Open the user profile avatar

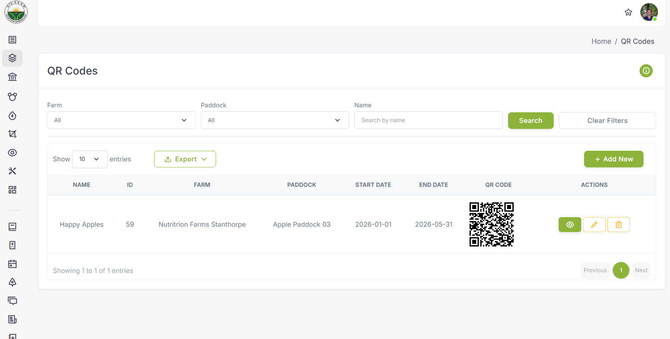(x=649, y=12)
